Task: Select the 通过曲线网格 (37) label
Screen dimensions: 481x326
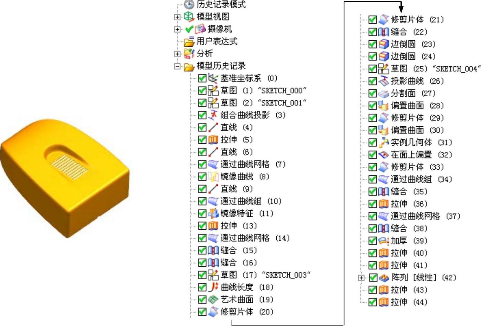Action: pyautogui.click(x=425, y=216)
